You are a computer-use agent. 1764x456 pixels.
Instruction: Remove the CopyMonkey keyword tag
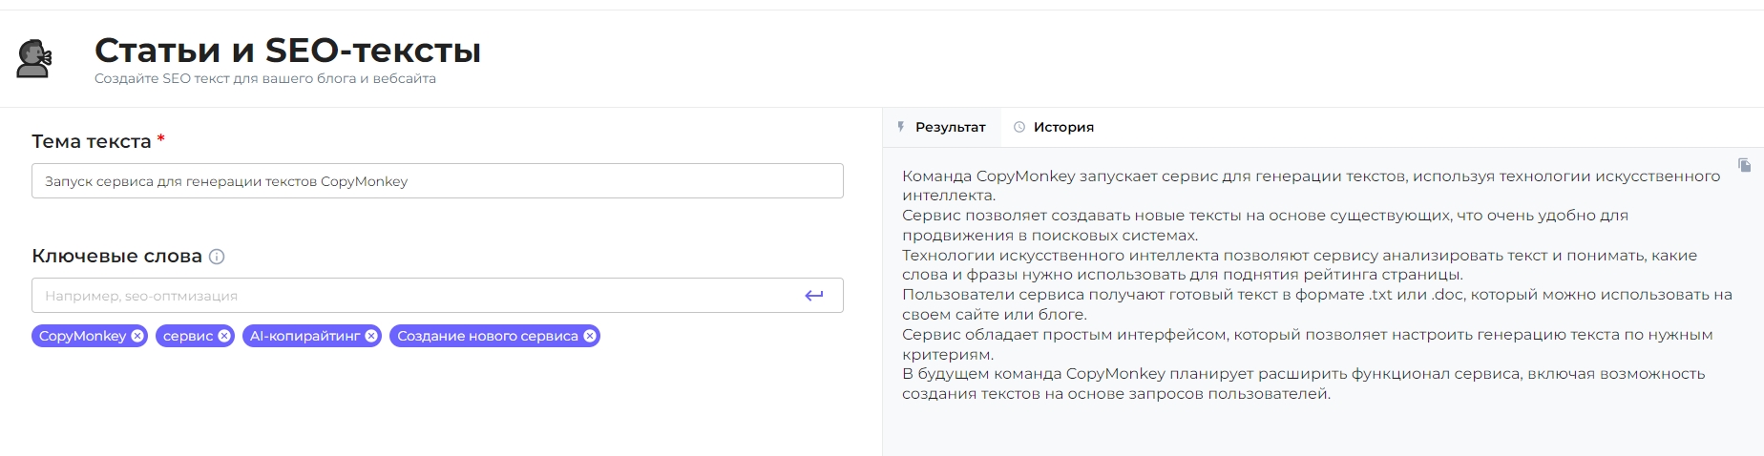tap(137, 336)
